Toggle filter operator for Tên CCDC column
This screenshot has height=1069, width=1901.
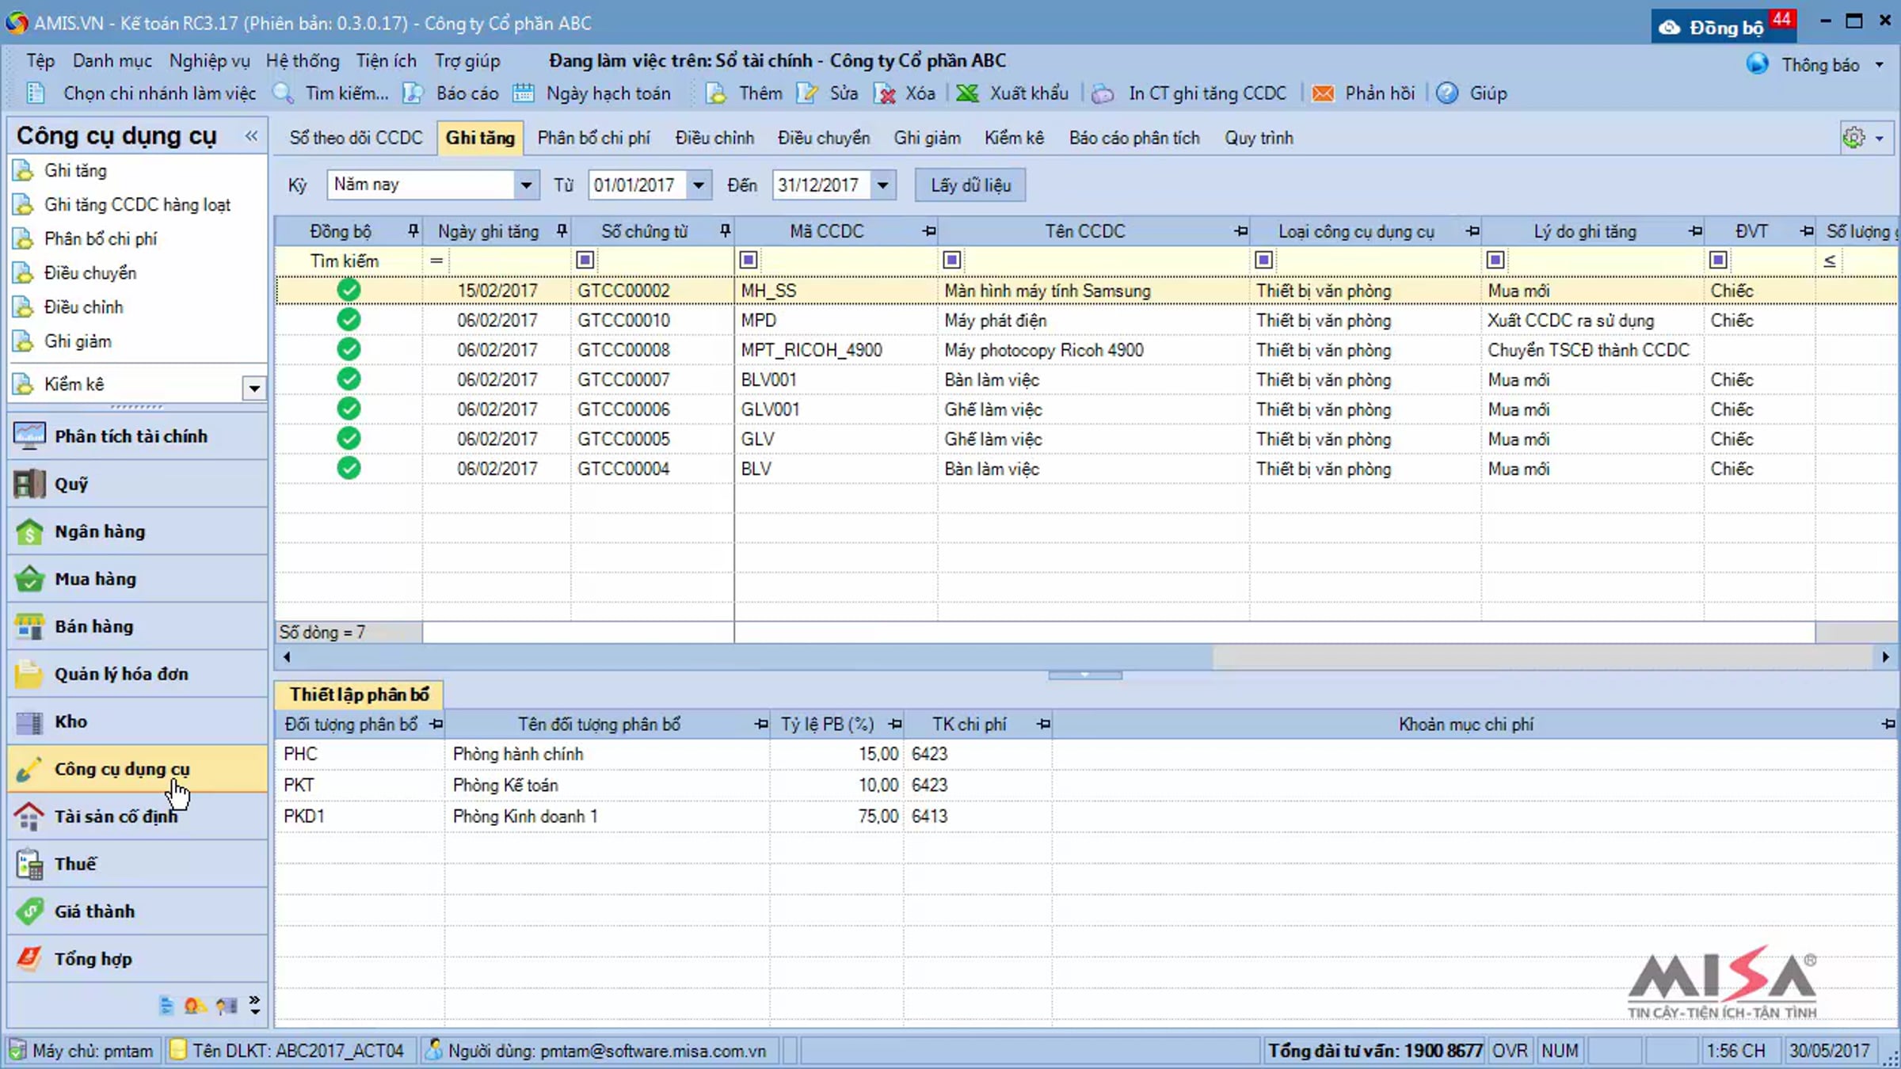tap(952, 260)
